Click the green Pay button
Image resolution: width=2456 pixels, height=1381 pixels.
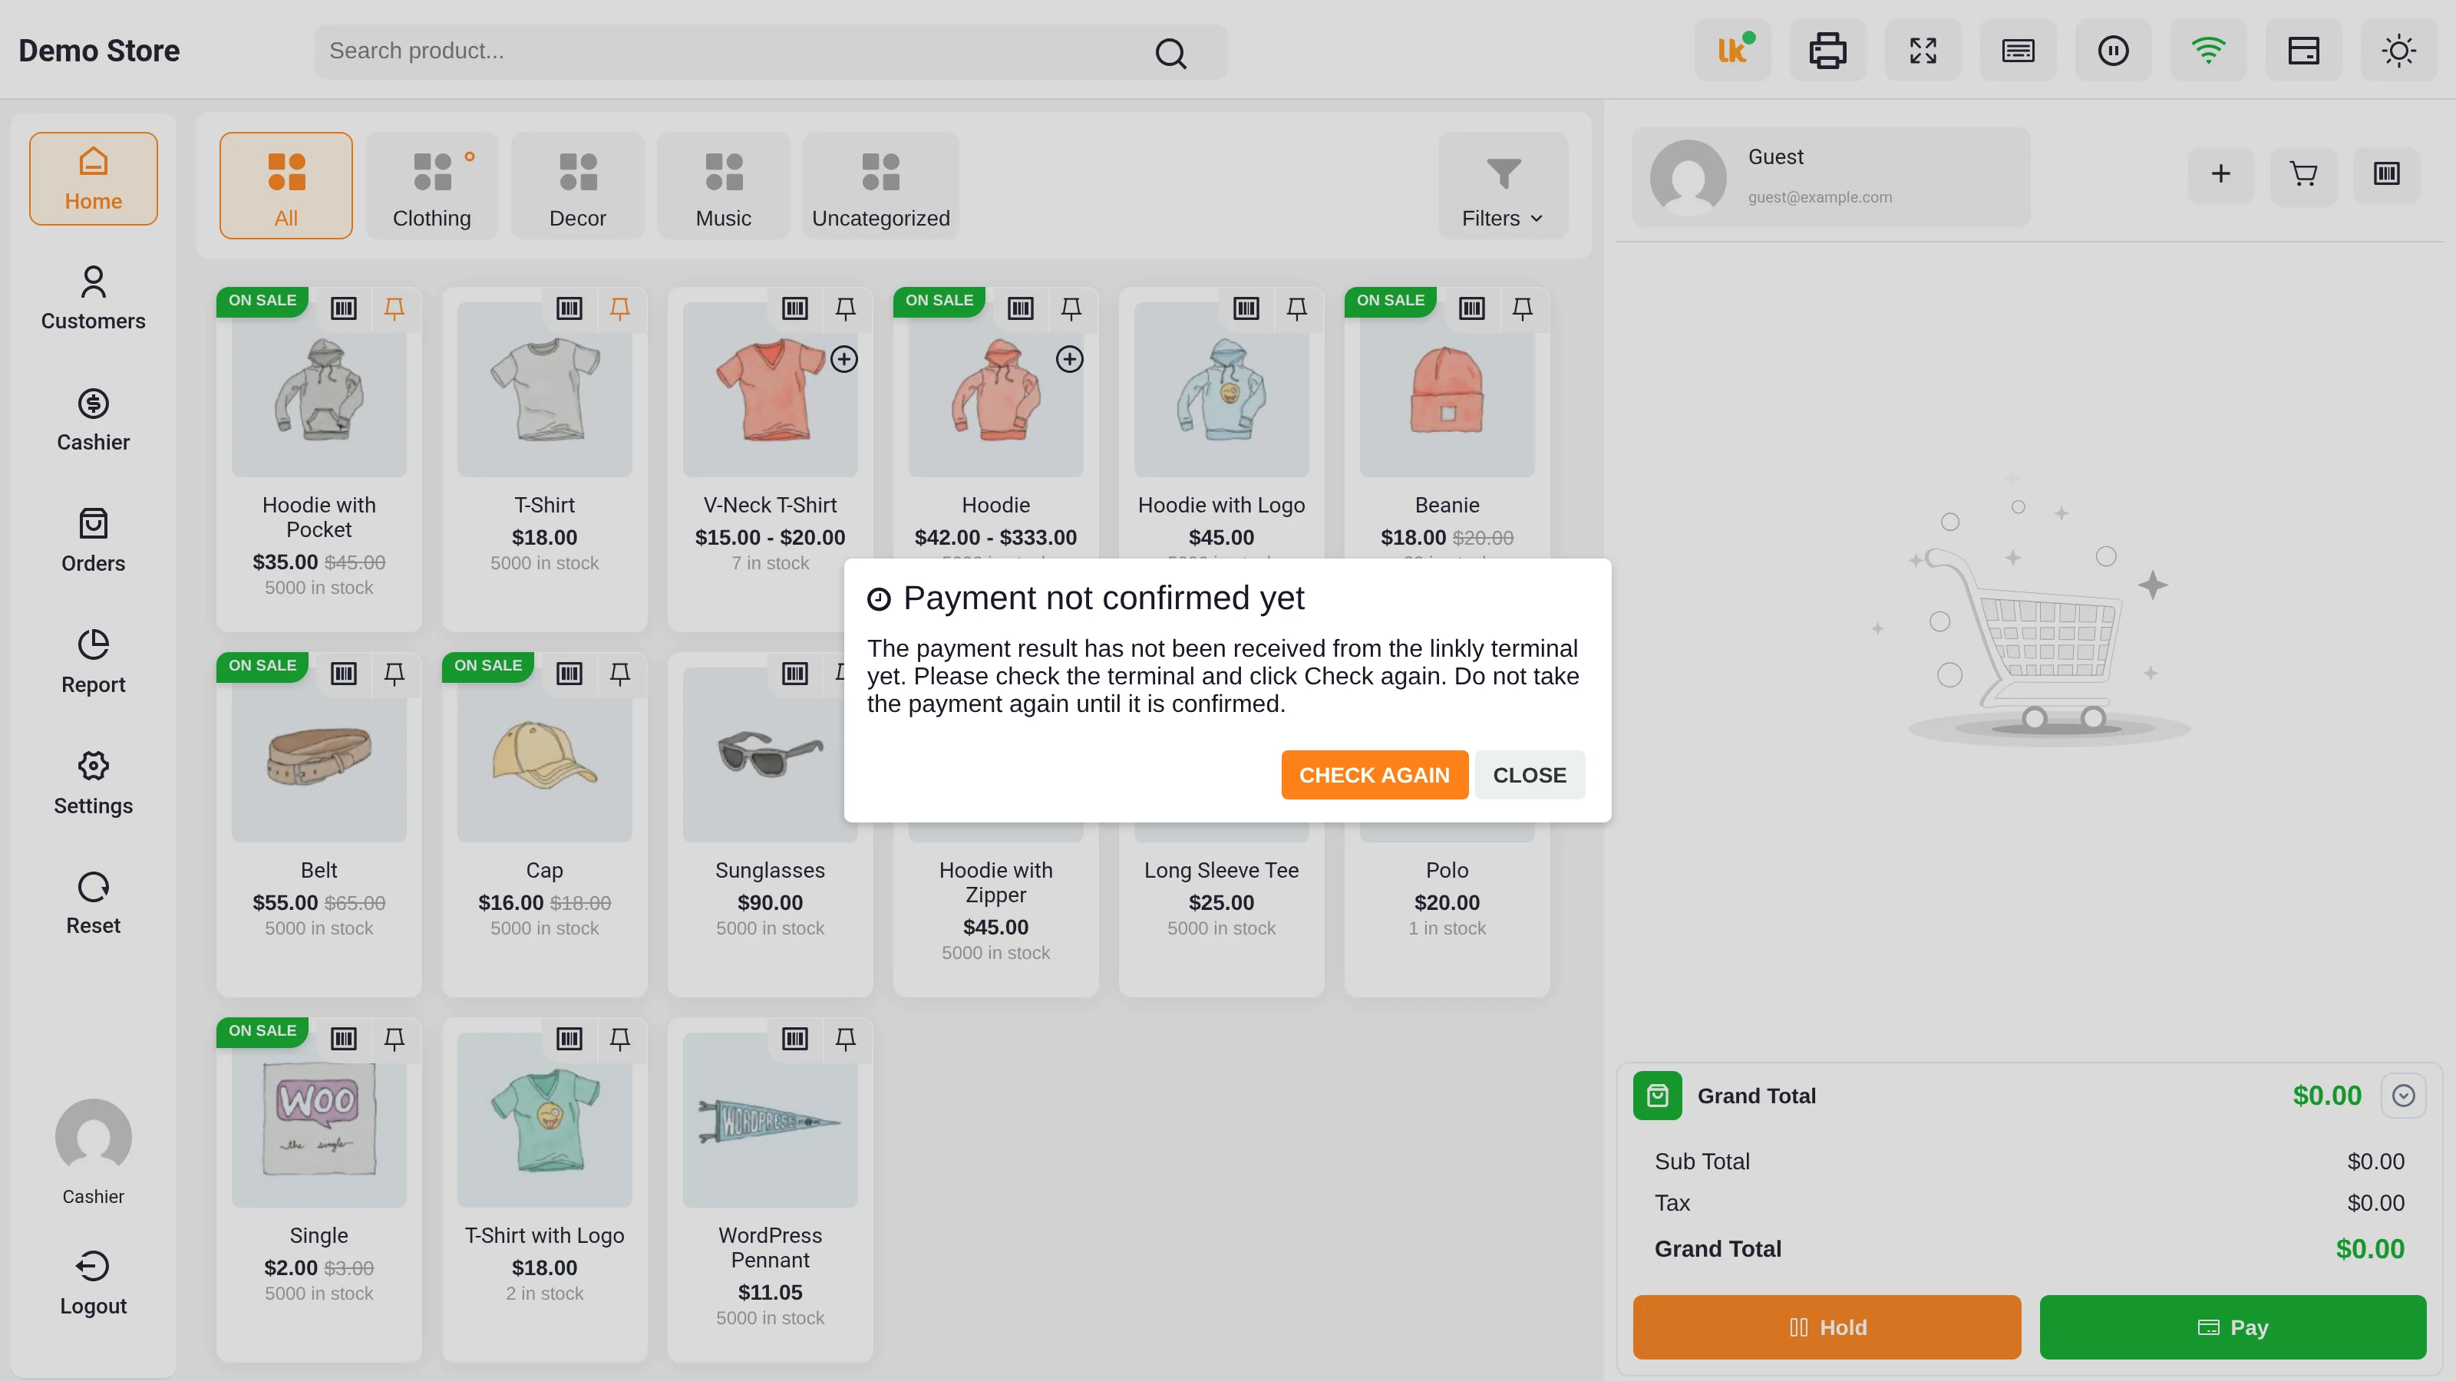click(2233, 1327)
